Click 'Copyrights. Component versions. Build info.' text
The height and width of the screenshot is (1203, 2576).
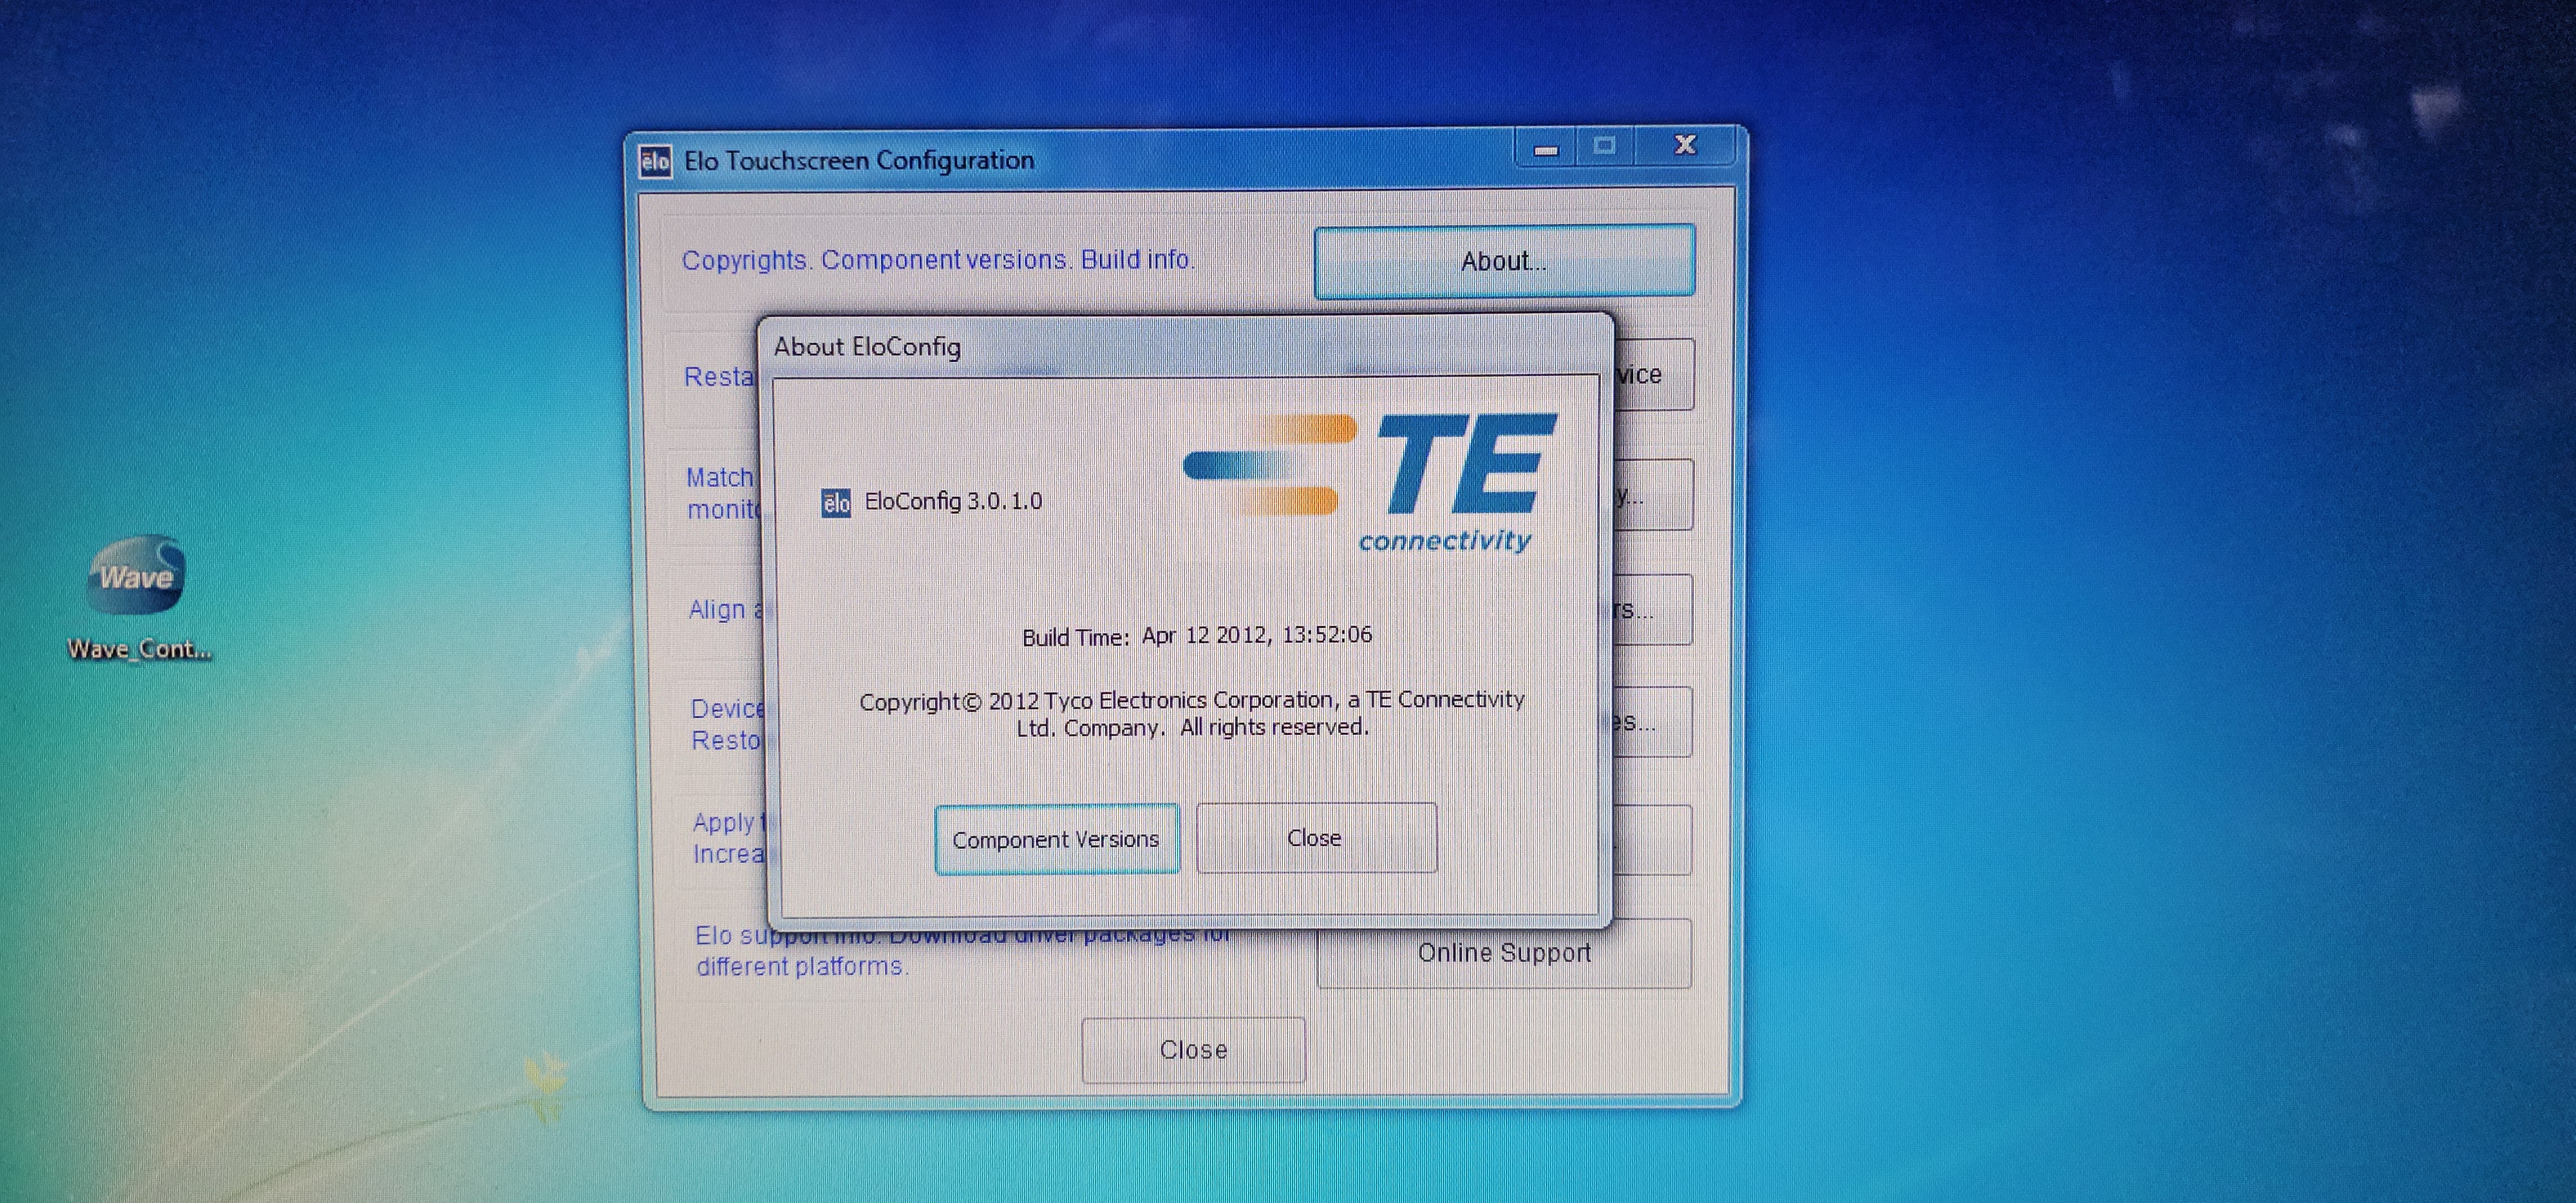point(938,260)
